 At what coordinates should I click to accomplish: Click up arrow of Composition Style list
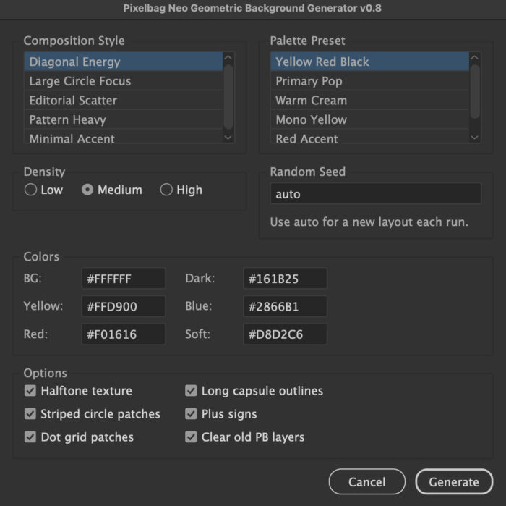[228, 57]
